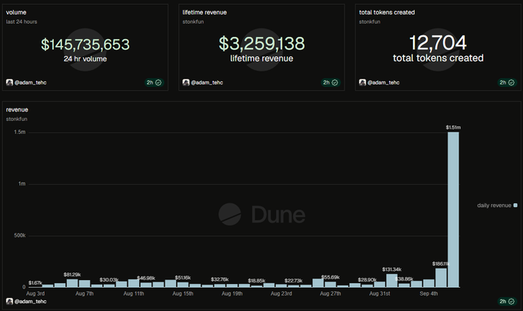Open @adam_tehc link below revenue chart
The image size is (523, 311).
[30, 301]
